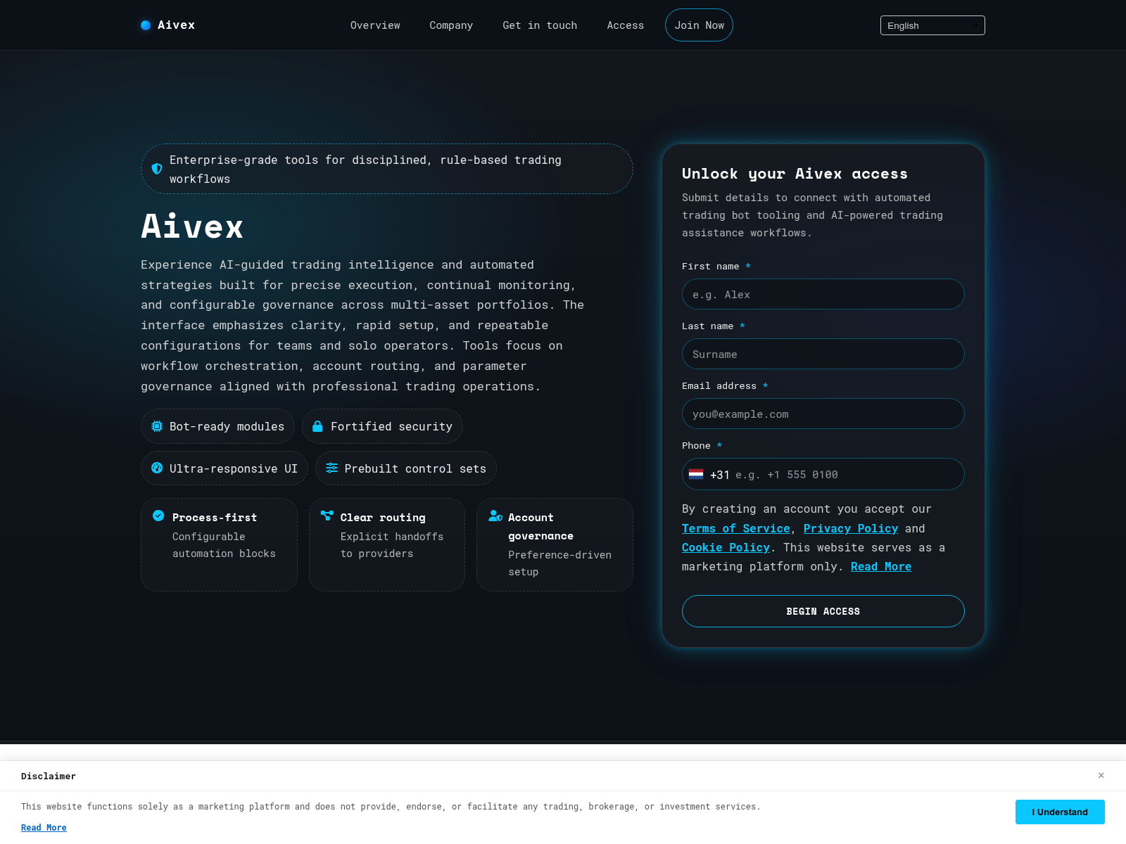Screen dimensions: 1126x844
Task: Click the Ultra-responsive UI chip label
Action: point(234,468)
